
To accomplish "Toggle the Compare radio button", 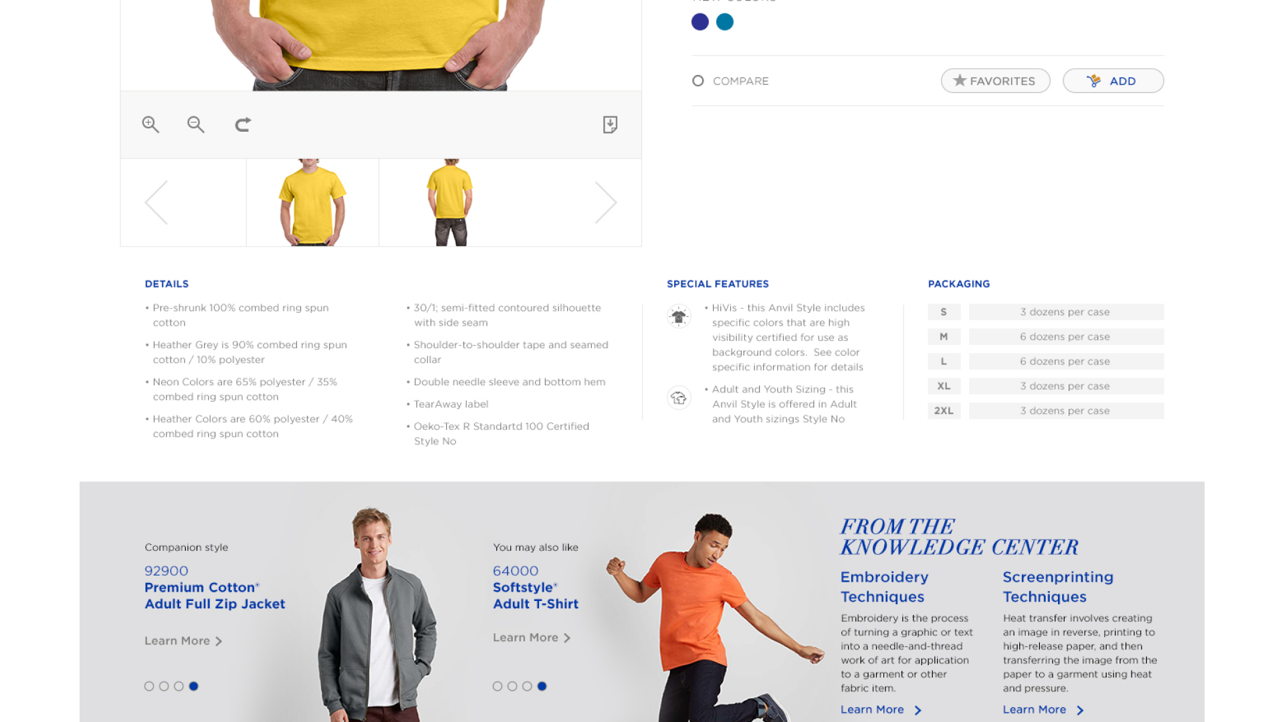I will 698,80.
